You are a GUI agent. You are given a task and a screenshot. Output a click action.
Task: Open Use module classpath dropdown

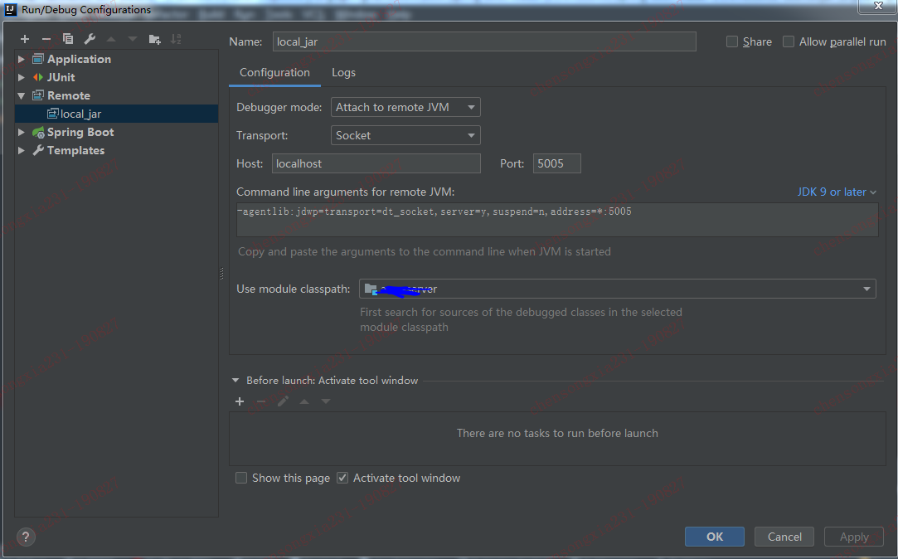tap(618, 289)
